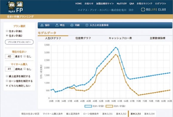173x117 pixels.
Task: Switch to 人生CFグラフ tab
Action: 53,38
